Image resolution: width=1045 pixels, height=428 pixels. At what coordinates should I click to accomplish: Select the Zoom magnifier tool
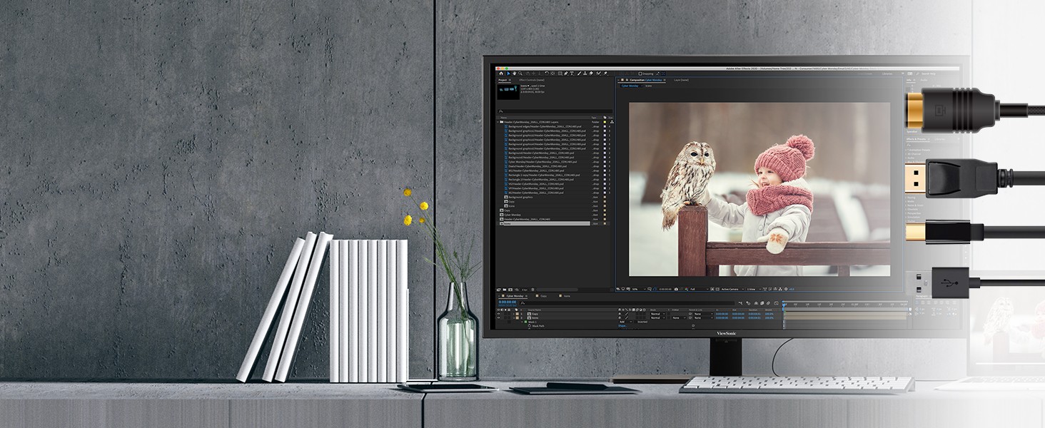point(521,73)
